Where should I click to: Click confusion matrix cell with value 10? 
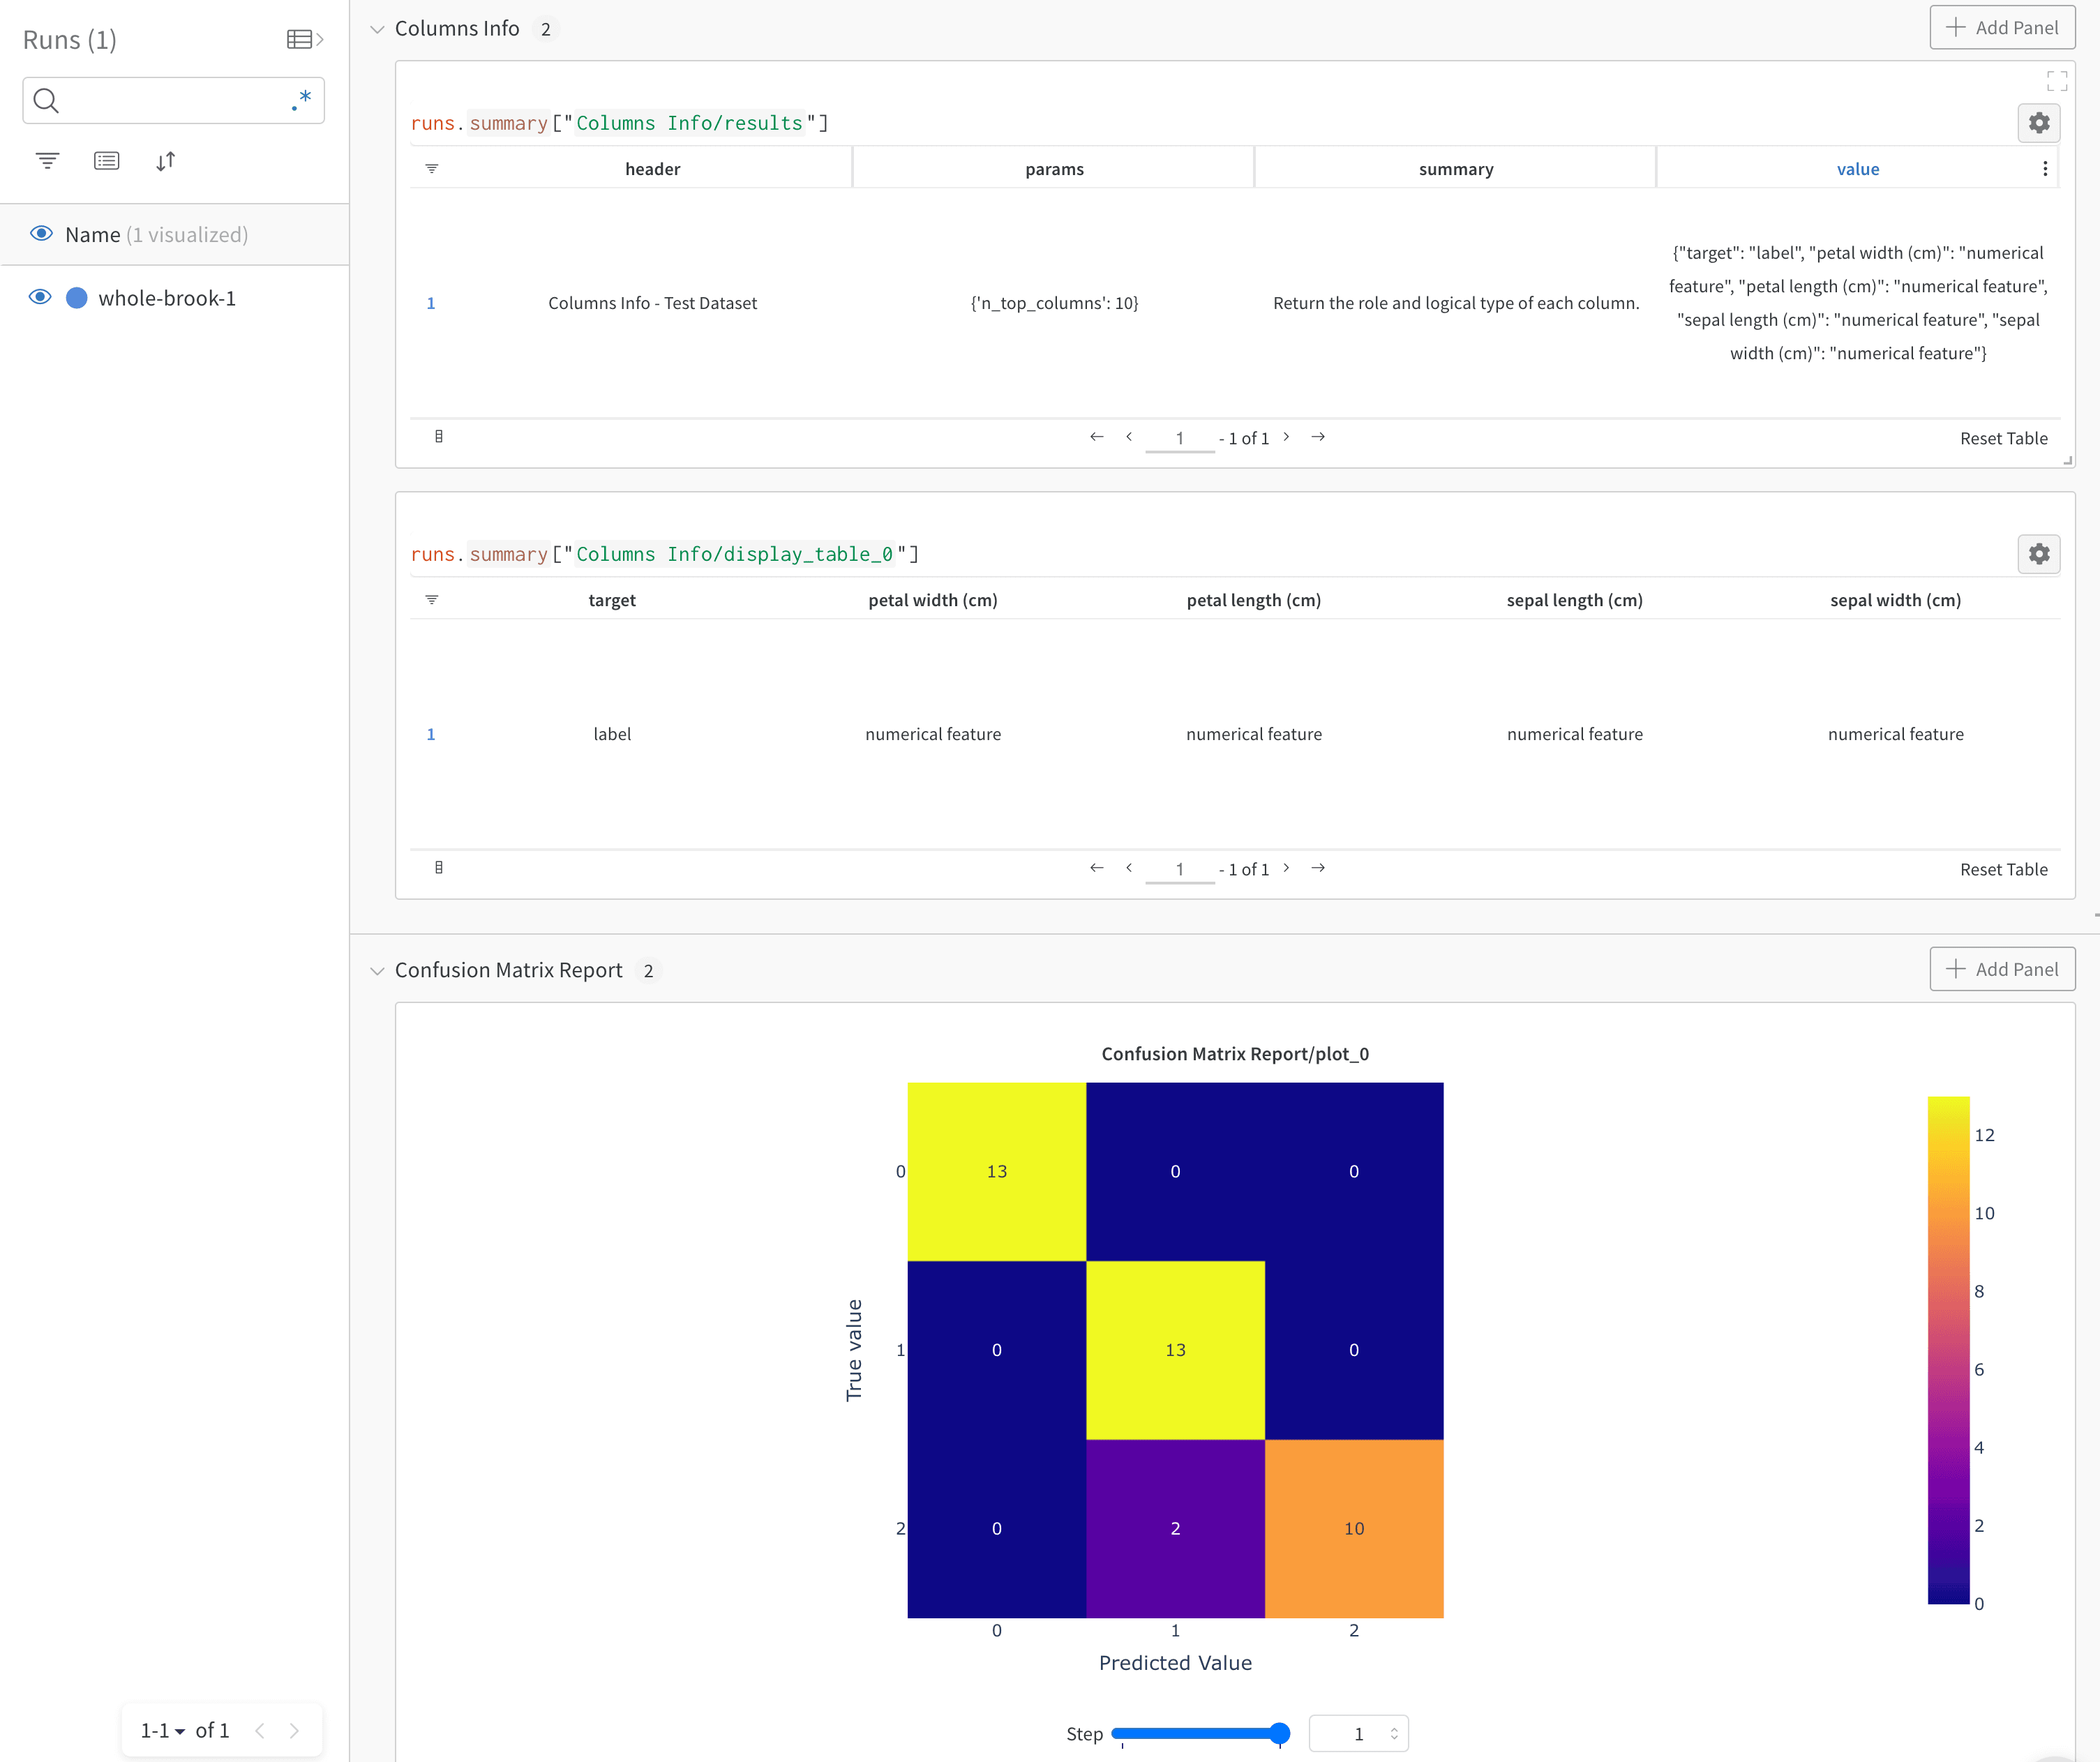(x=1354, y=1528)
